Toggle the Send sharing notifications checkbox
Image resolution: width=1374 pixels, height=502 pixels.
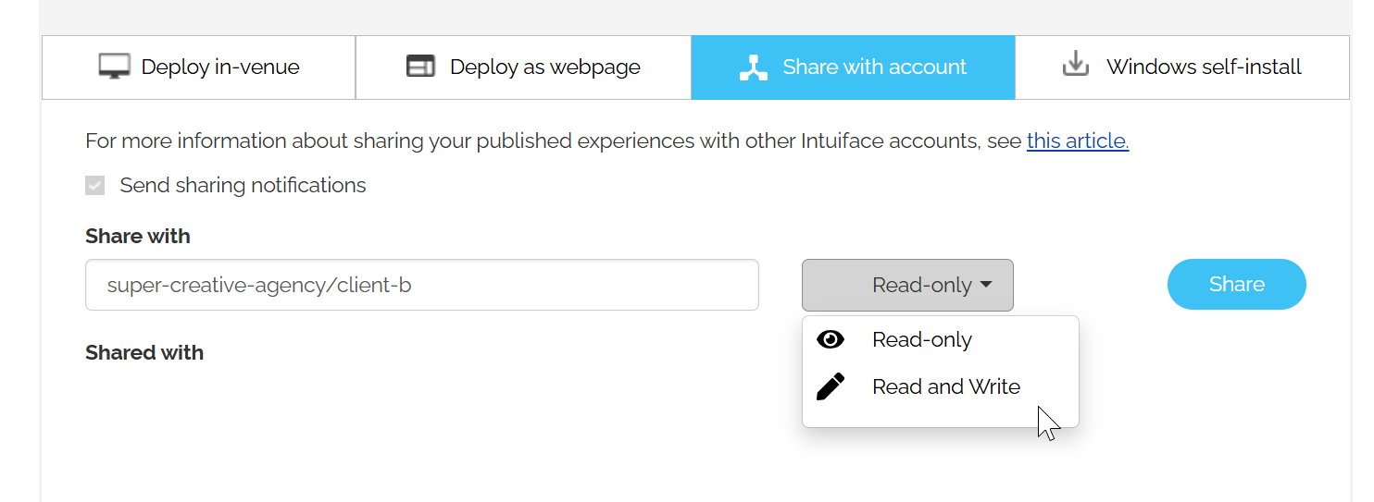click(x=94, y=186)
